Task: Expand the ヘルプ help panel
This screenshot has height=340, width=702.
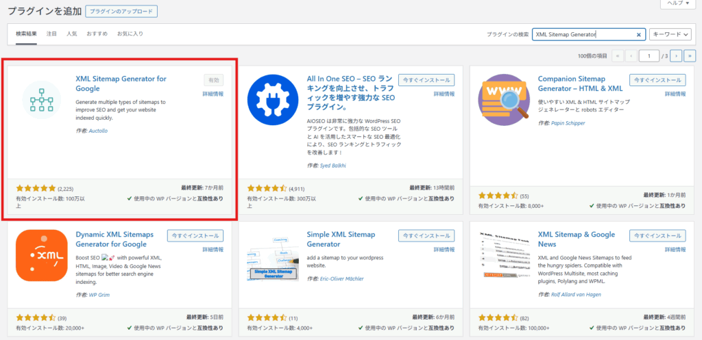Action: tap(679, 3)
